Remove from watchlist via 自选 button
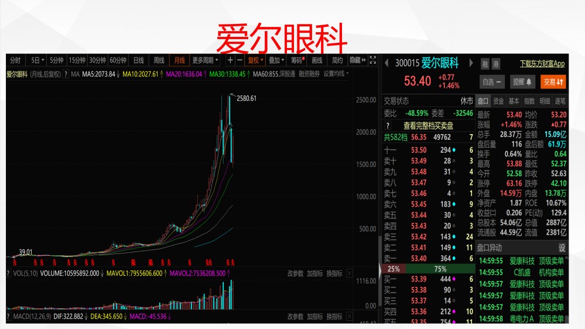 pyautogui.click(x=492, y=82)
